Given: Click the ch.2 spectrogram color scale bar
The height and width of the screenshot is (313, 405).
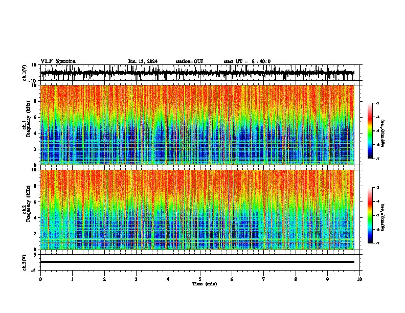Looking at the screenshot, I should tap(370, 215).
